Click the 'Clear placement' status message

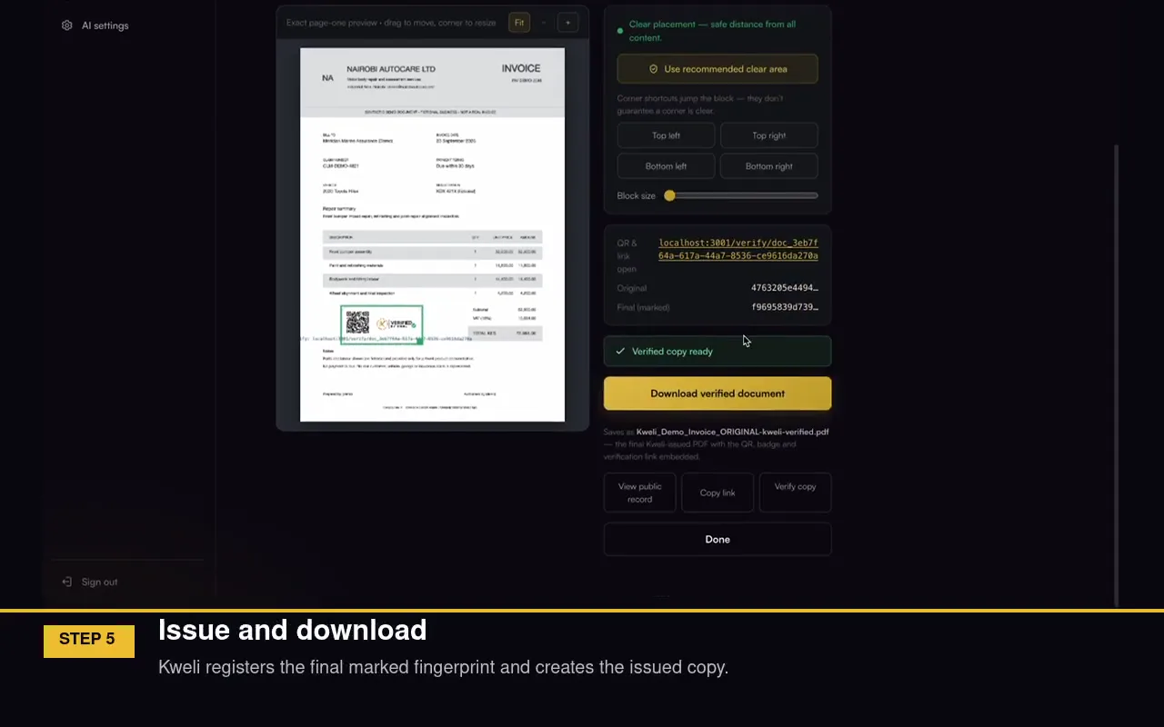tap(712, 31)
